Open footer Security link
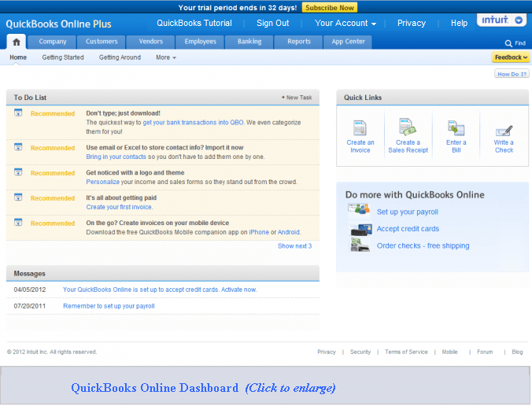Screen dimensions: 532x406 point(360,352)
